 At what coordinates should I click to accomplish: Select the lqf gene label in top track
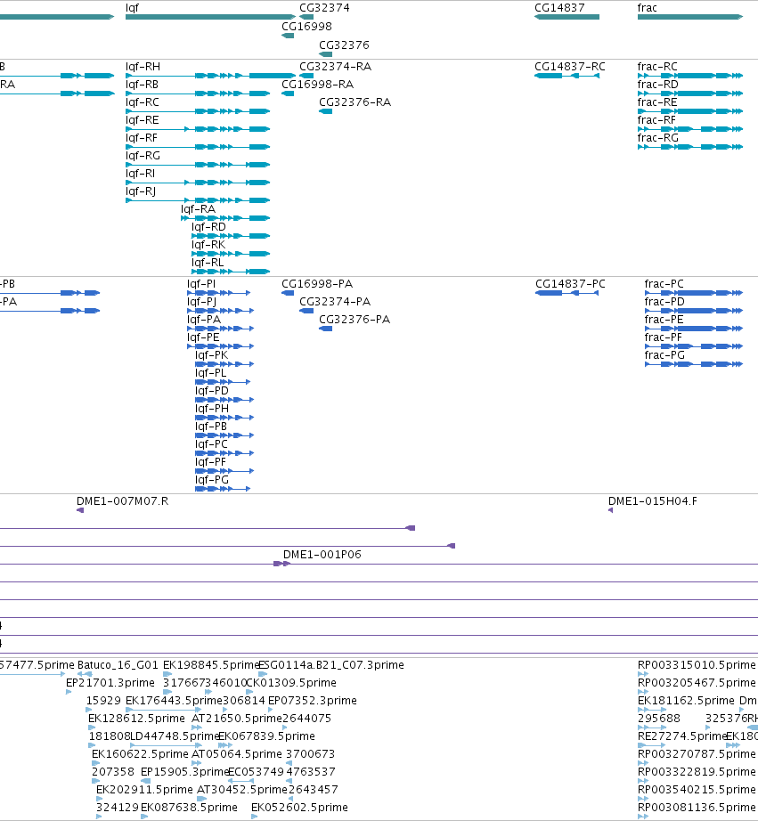click(132, 8)
